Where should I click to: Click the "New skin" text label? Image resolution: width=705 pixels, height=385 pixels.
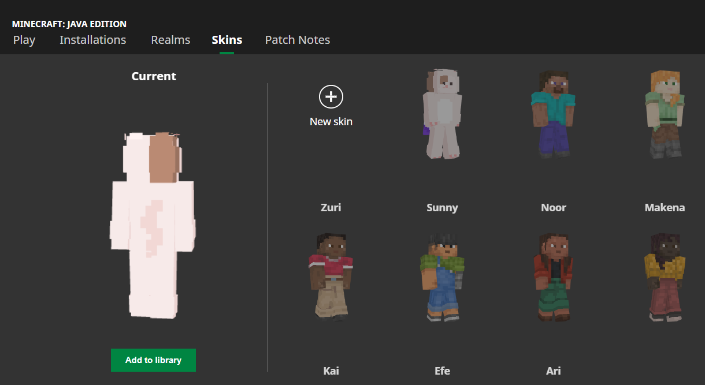point(331,122)
